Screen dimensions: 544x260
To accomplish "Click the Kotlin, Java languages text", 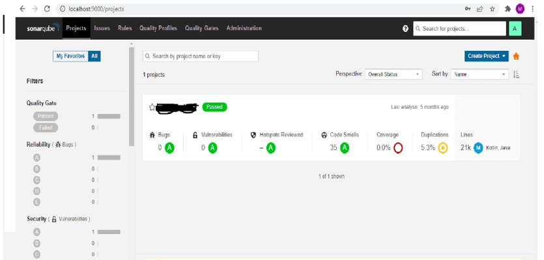I will [x=498, y=148].
